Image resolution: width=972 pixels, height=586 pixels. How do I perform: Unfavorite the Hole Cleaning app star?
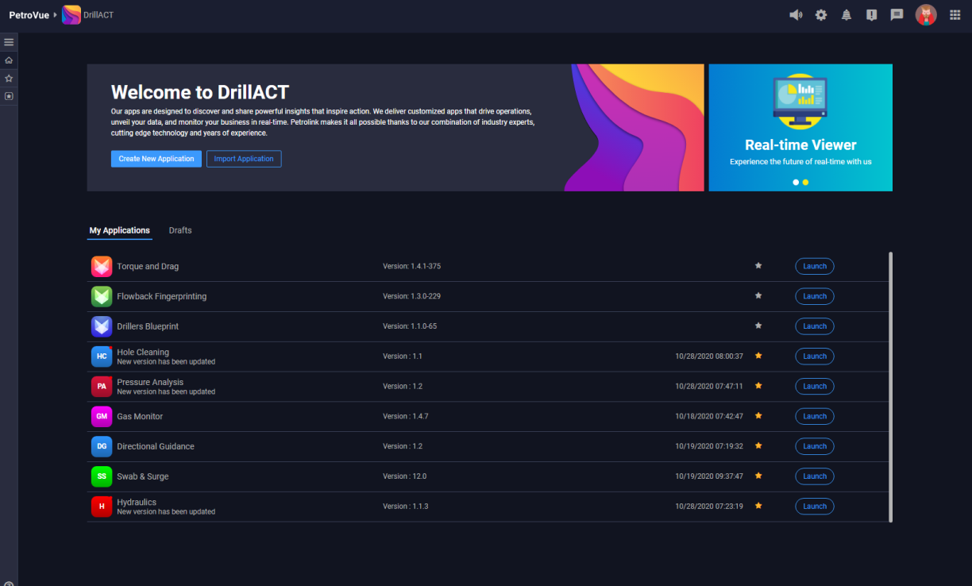click(x=758, y=356)
